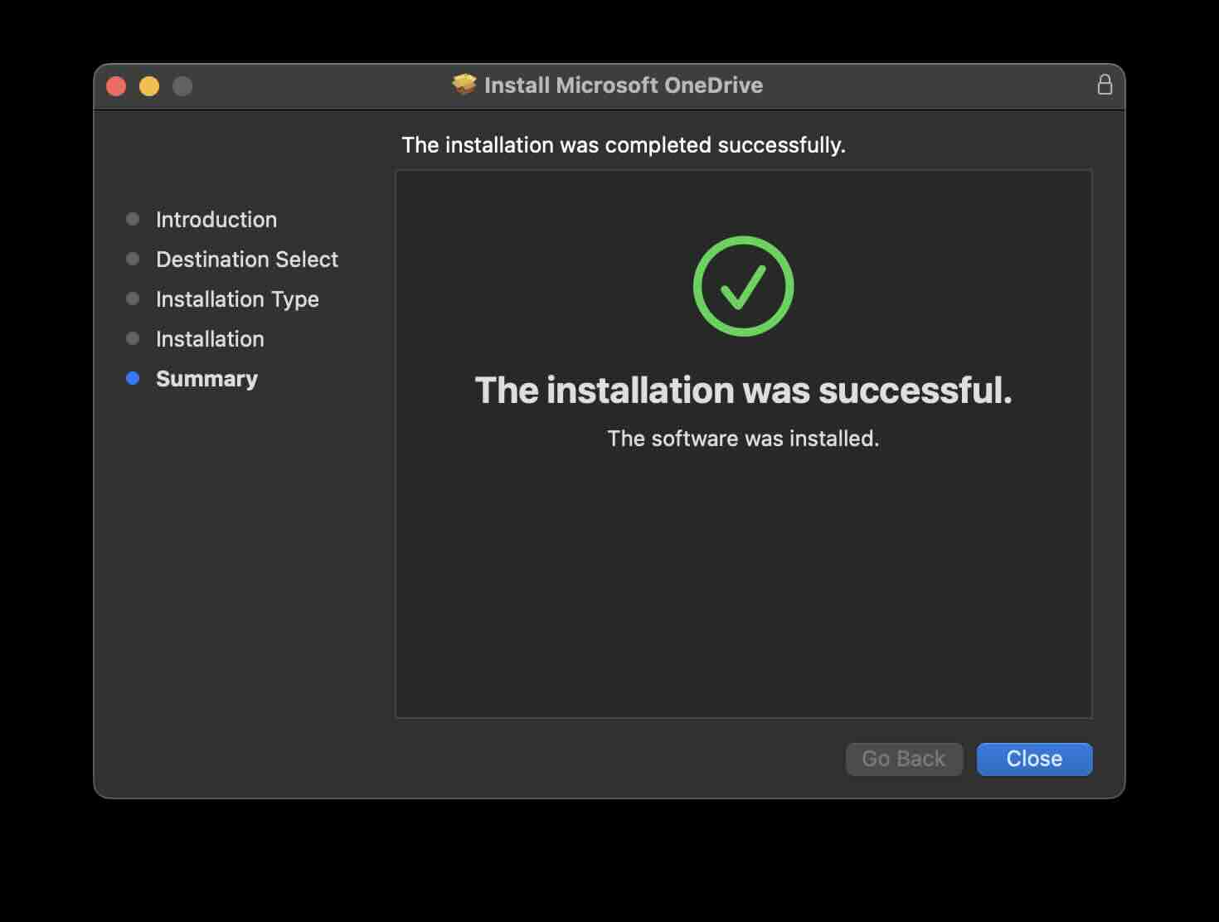
Task: Click the gray dot beside Installation
Action: (x=134, y=338)
